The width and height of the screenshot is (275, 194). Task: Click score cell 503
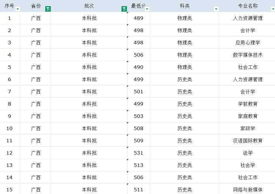coord(138,116)
